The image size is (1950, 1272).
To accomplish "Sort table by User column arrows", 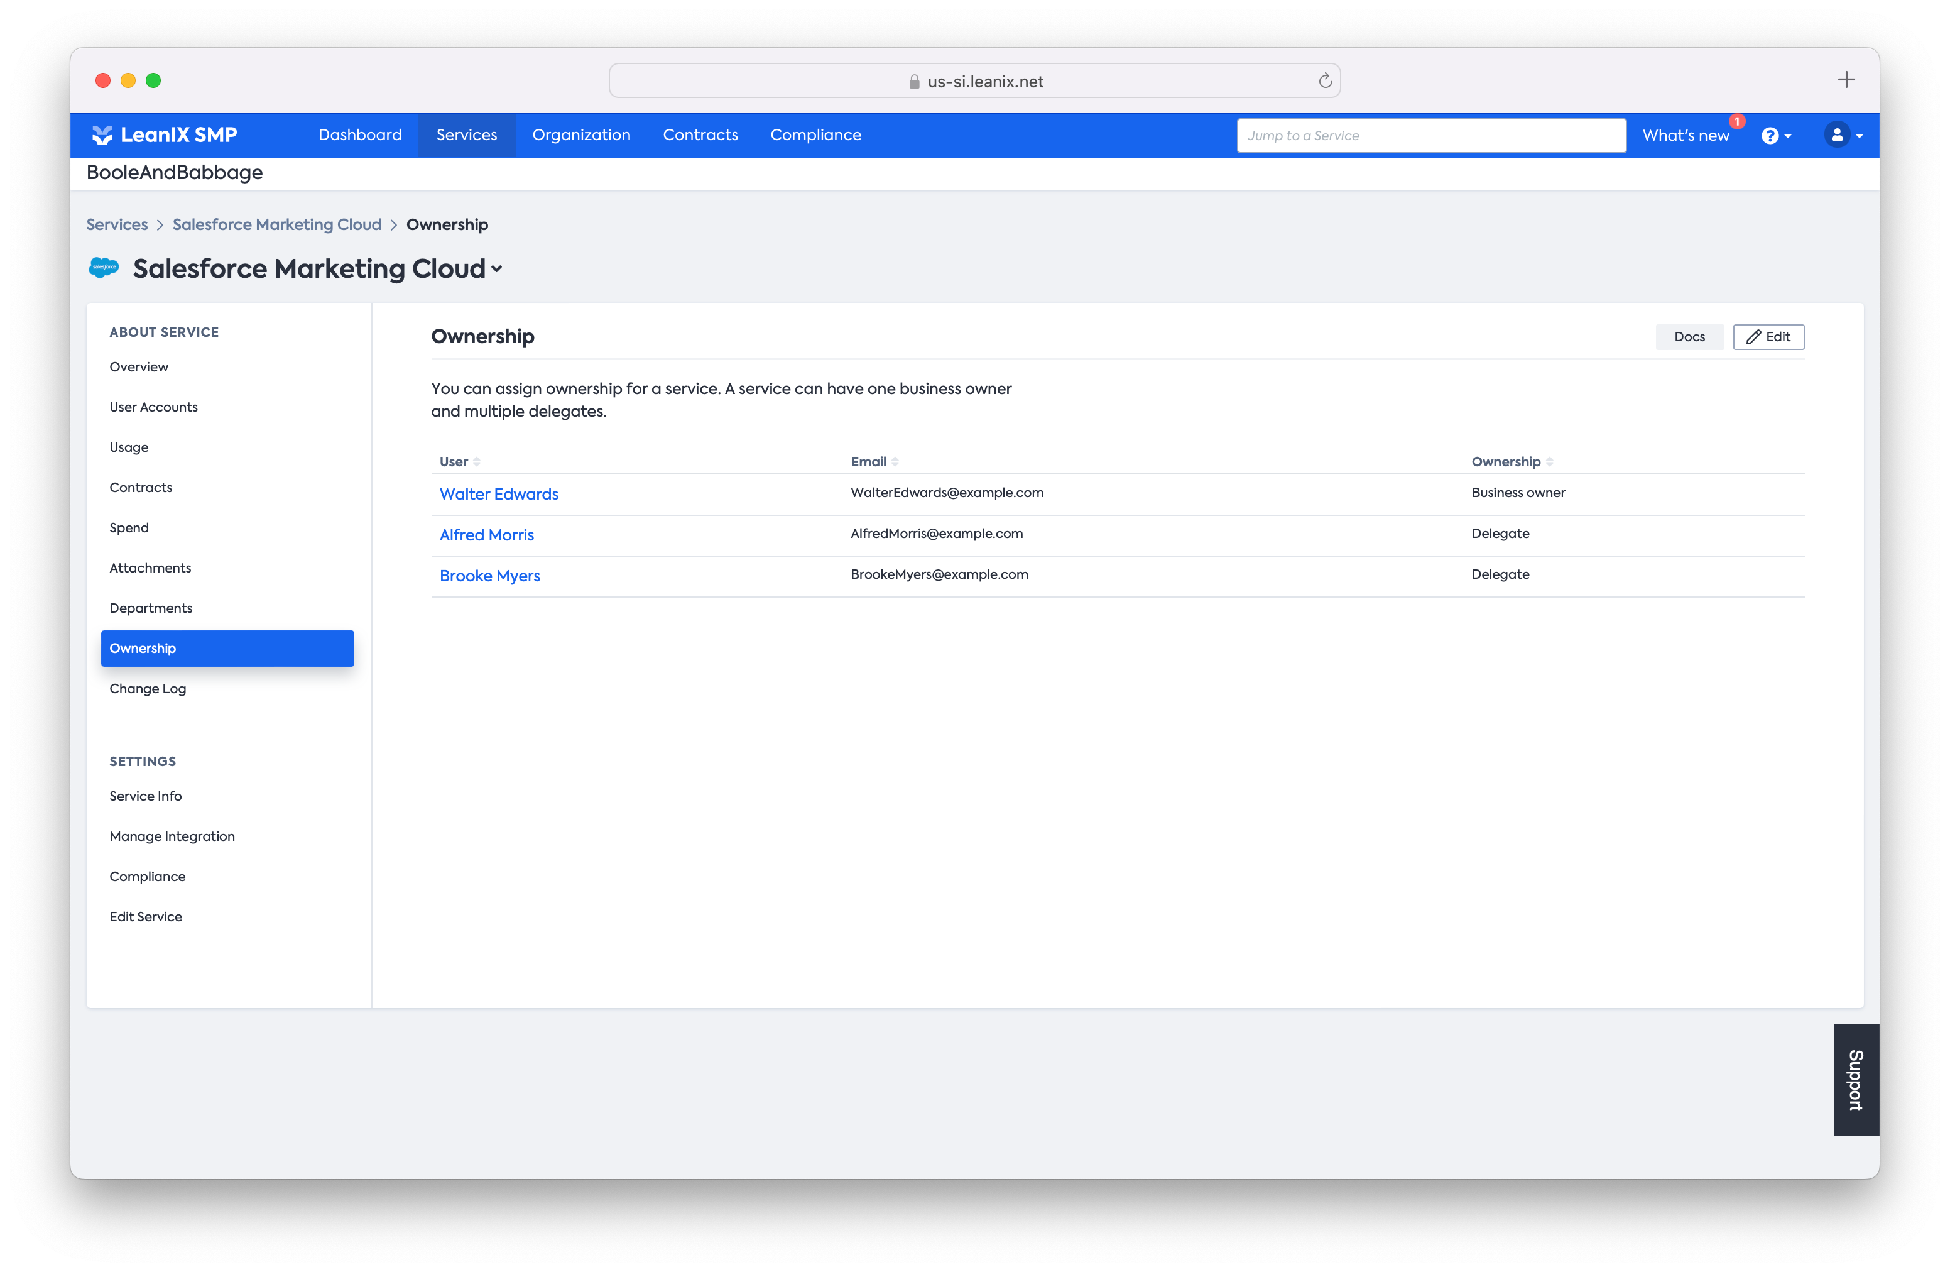I will click(477, 463).
